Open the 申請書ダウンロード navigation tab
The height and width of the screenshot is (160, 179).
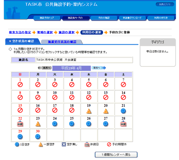click(132, 18)
